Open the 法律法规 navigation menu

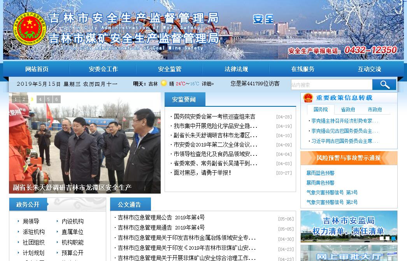(236, 69)
